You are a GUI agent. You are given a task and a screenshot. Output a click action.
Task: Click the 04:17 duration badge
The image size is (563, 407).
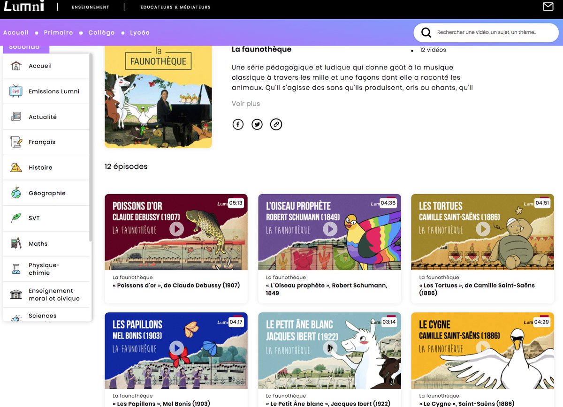[x=236, y=322]
